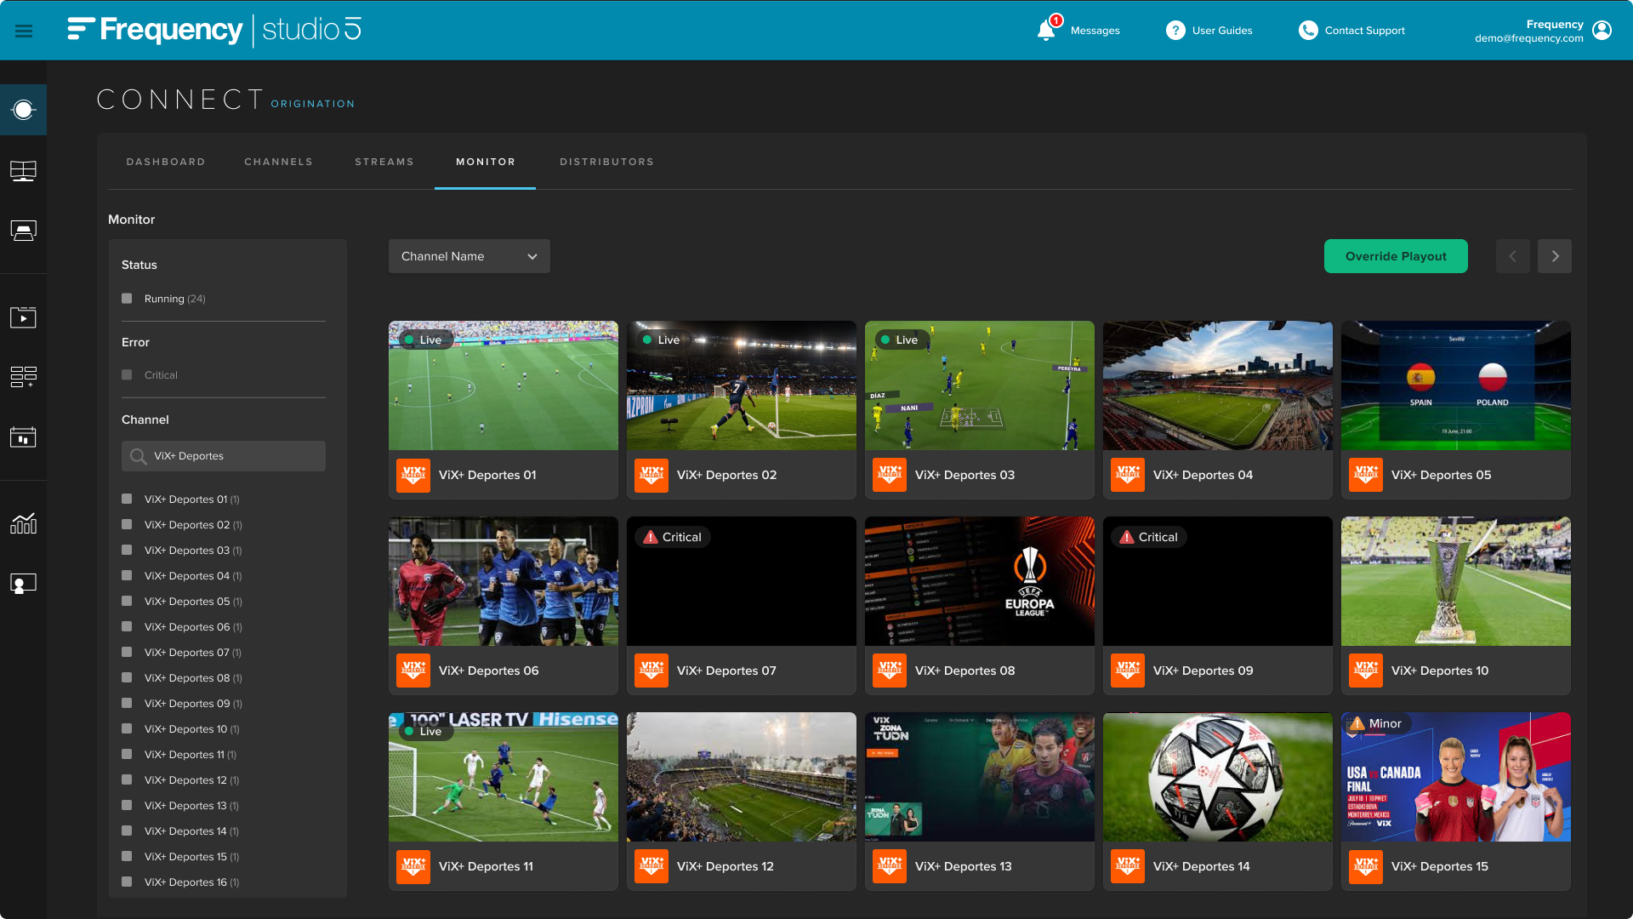Viewport: 1633px width, 919px height.
Task: Select the Monitor tab
Action: pyautogui.click(x=486, y=162)
